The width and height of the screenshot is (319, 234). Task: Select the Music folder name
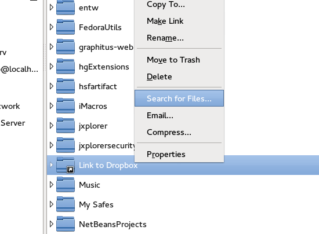pos(89,185)
